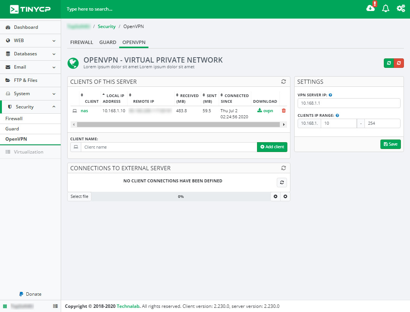Screen dimensions: 410x312
Task: Click refresh button beside no client connections message
Action: [282, 182]
